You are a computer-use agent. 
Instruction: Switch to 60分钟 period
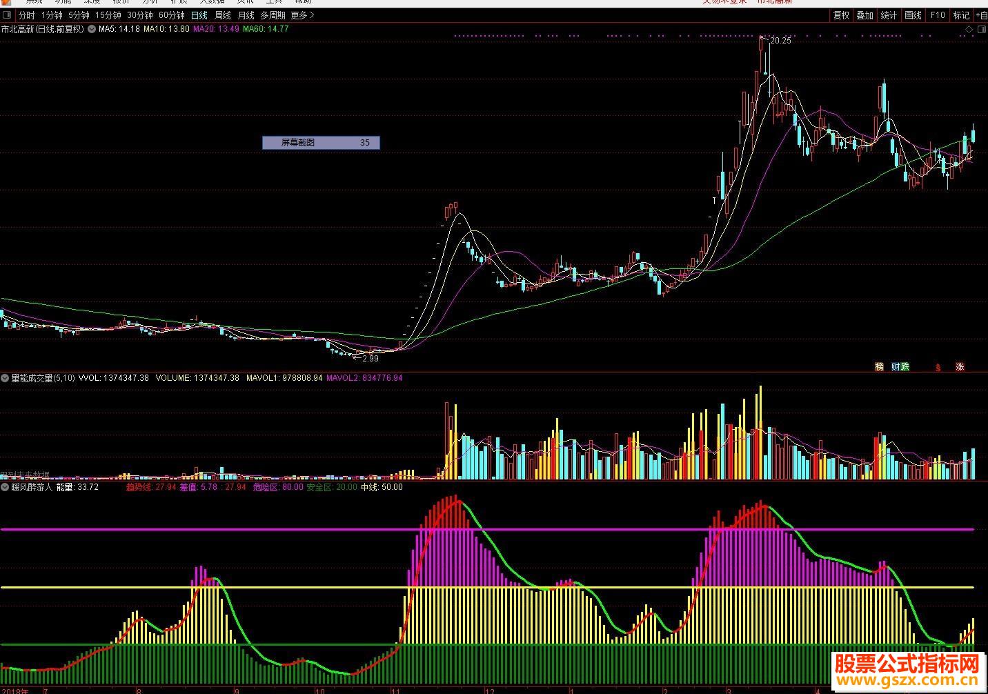point(172,15)
